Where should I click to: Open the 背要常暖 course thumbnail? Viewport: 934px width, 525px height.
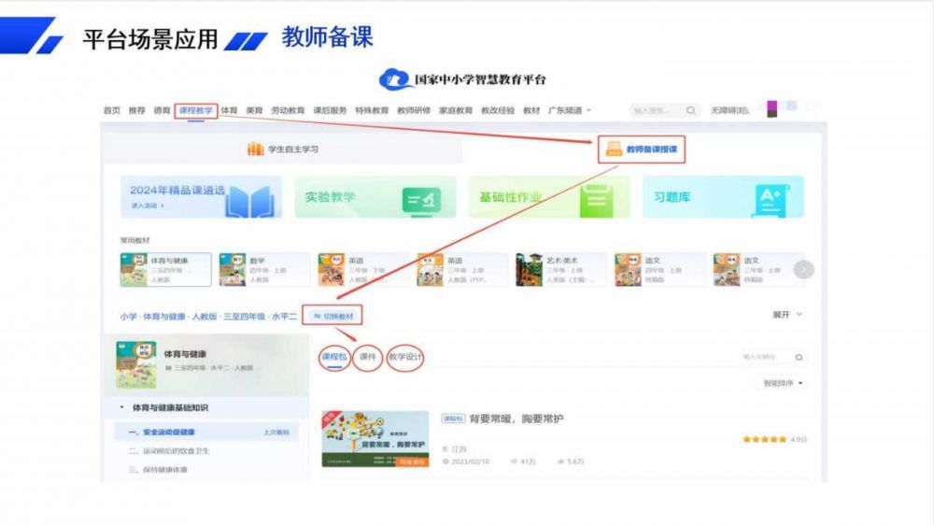tap(375, 439)
